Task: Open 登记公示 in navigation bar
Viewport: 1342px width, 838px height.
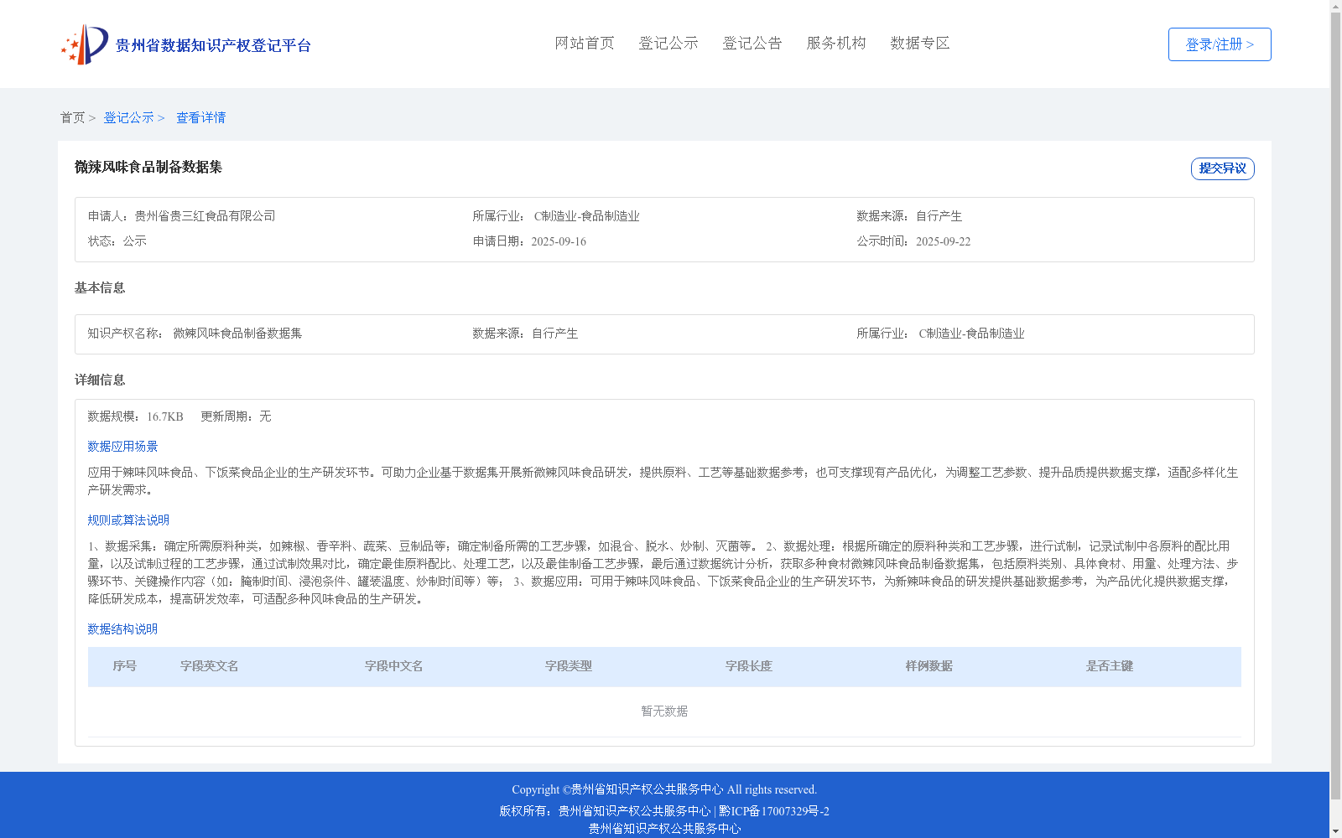Action: click(x=668, y=43)
